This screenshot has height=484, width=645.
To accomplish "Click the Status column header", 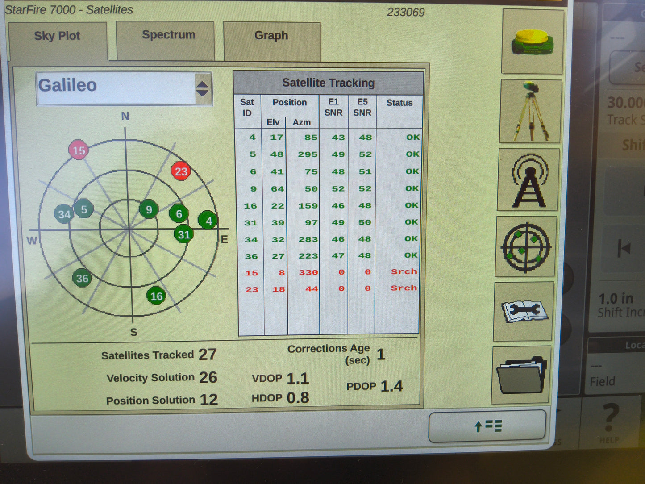I will tap(399, 103).
